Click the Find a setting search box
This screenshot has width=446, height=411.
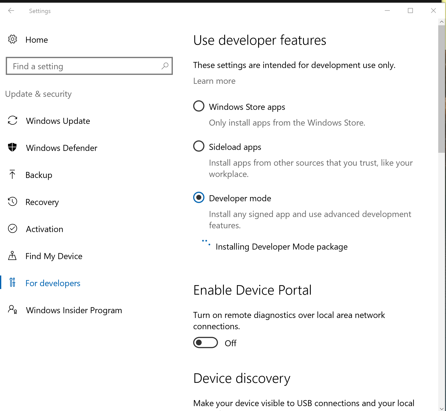89,66
